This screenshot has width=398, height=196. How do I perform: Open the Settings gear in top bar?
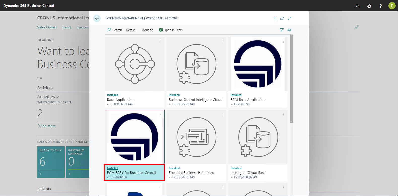tap(369, 6)
